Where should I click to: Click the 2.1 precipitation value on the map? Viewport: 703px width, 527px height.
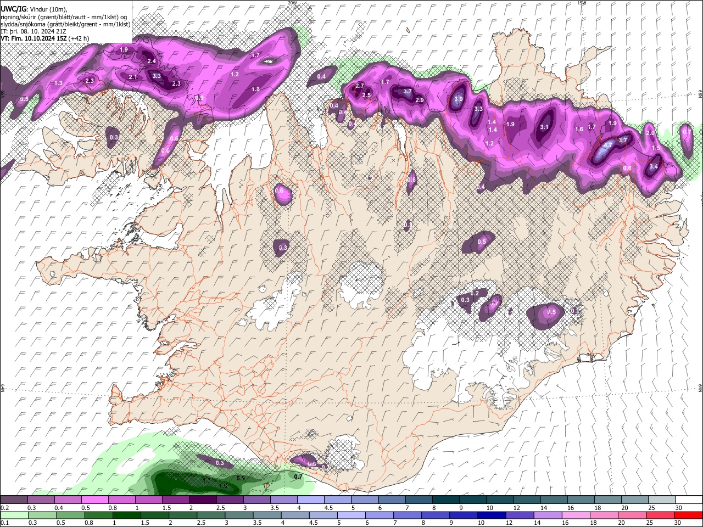(132, 77)
